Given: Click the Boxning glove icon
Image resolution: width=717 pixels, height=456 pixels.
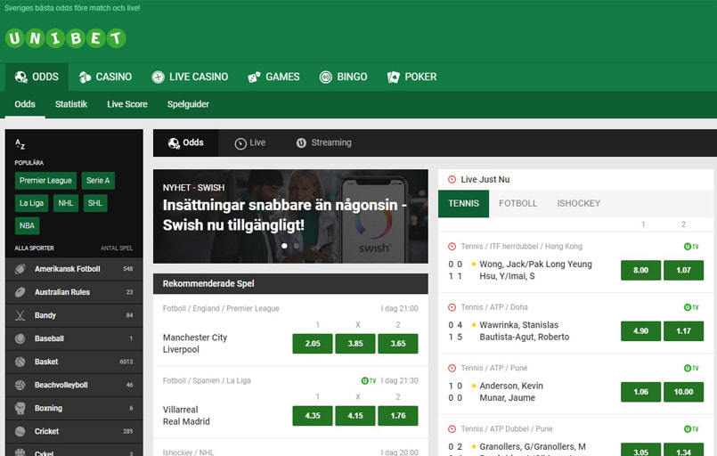Looking at the screenshot, I should click(x=20, y=408).
